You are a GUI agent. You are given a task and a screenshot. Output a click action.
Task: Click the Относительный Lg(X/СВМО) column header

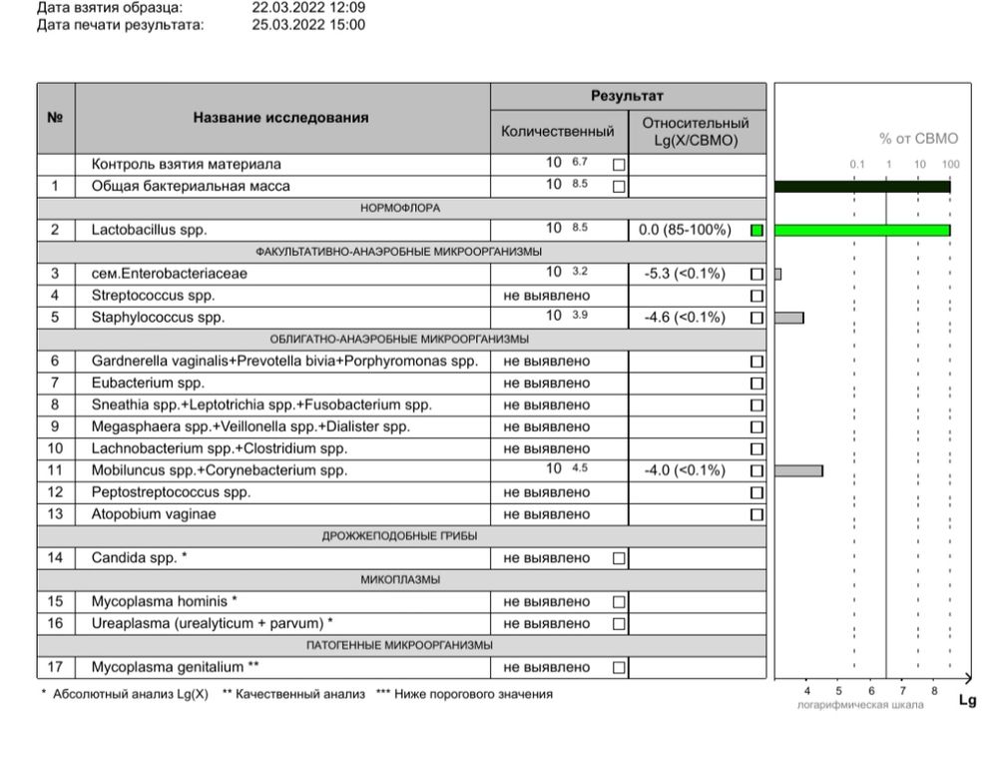tap(696, 132)
